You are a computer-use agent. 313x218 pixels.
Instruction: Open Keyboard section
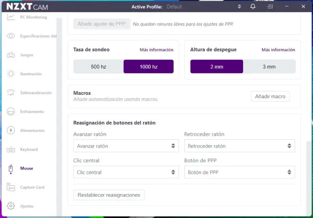[x=29, y=150]
